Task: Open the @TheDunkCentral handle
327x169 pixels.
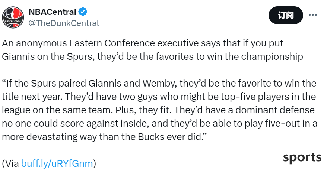Action: [64, 23]
